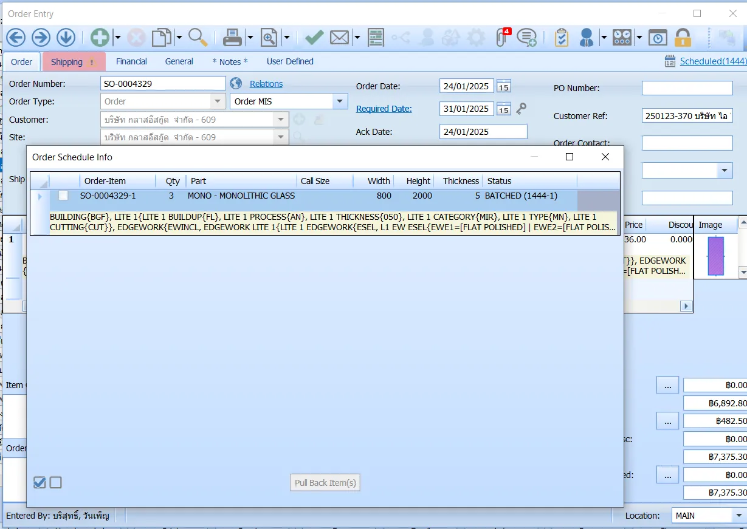
Task: Click the envelope email icon
Action: tap(340, 38)
